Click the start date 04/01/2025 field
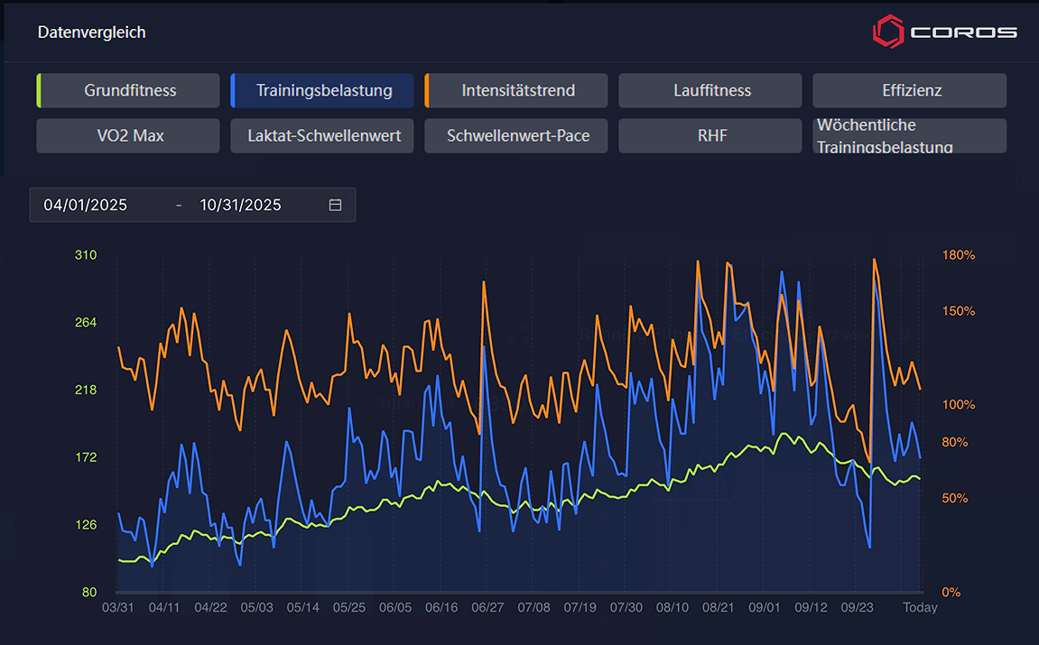This screenshot has width=1039, height=645. point(86,205)
